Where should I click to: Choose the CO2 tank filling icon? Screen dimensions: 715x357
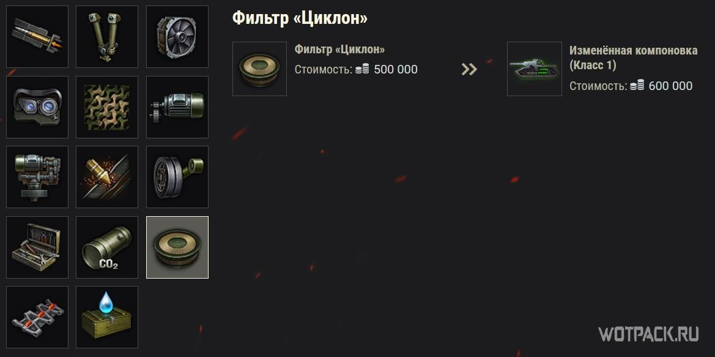tap(106, 247)
